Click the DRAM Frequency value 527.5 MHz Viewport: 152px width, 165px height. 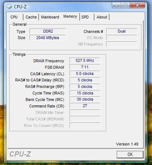click(x=85, y=60)
